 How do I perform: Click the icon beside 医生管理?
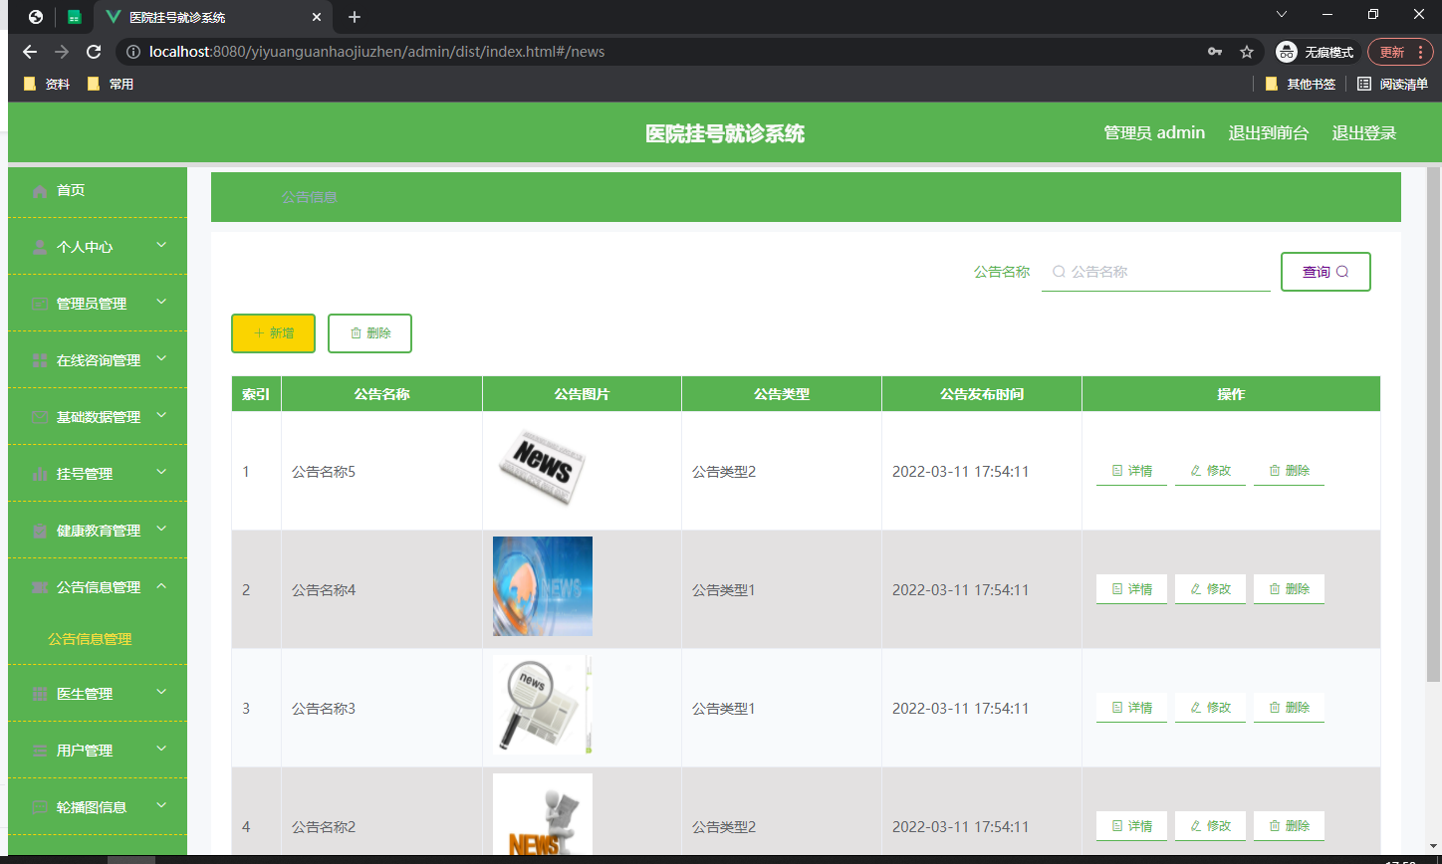click(x=40, y=694)
